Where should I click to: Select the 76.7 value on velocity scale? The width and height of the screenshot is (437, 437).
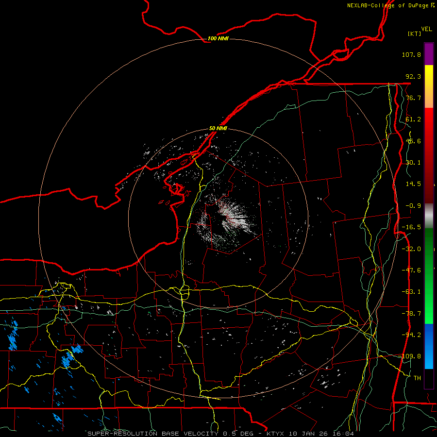pos(413,98)
